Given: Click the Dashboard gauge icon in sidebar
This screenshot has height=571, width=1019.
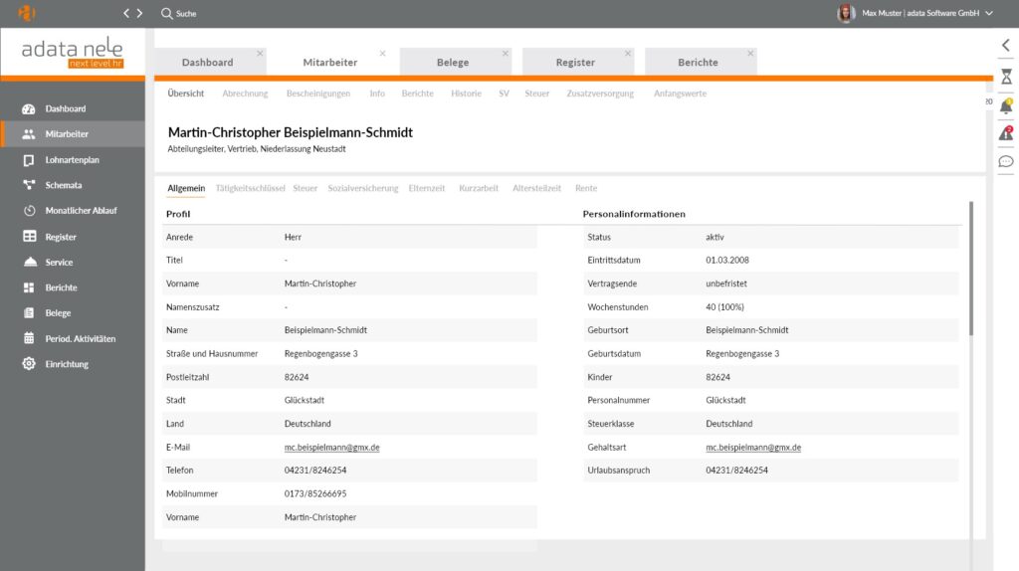Looking at the screenshot, I should [29, 108].
